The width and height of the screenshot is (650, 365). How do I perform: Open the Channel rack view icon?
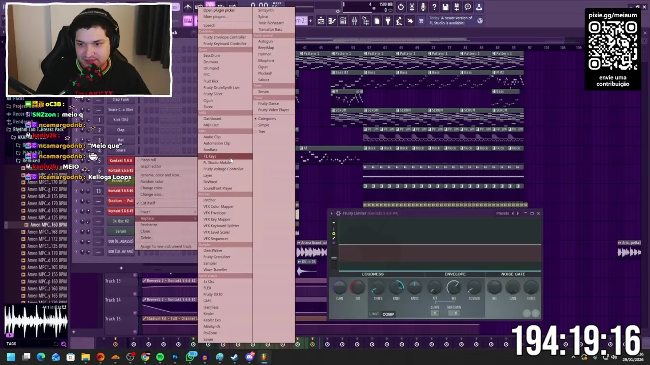coord(343,21)
